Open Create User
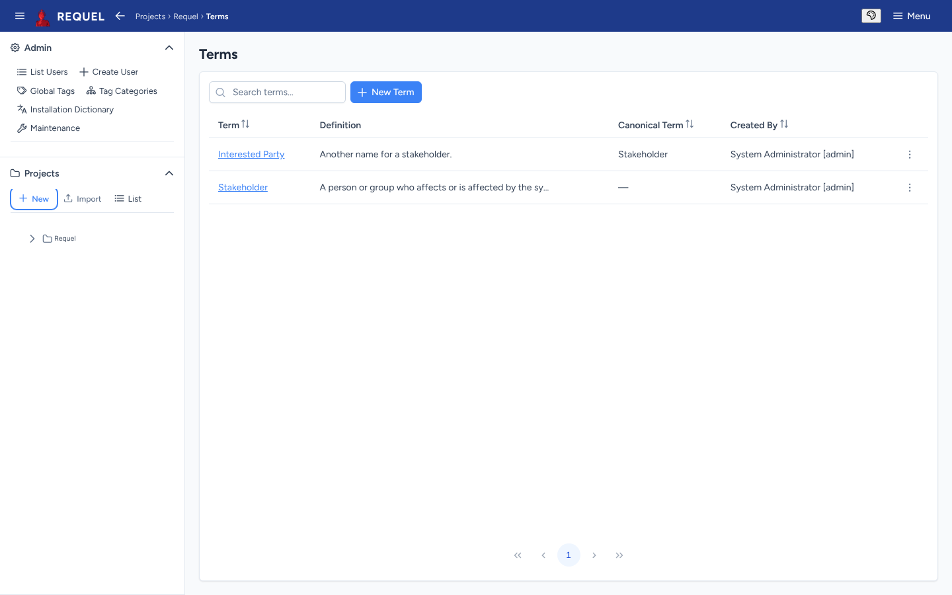 tap(109, 72)
